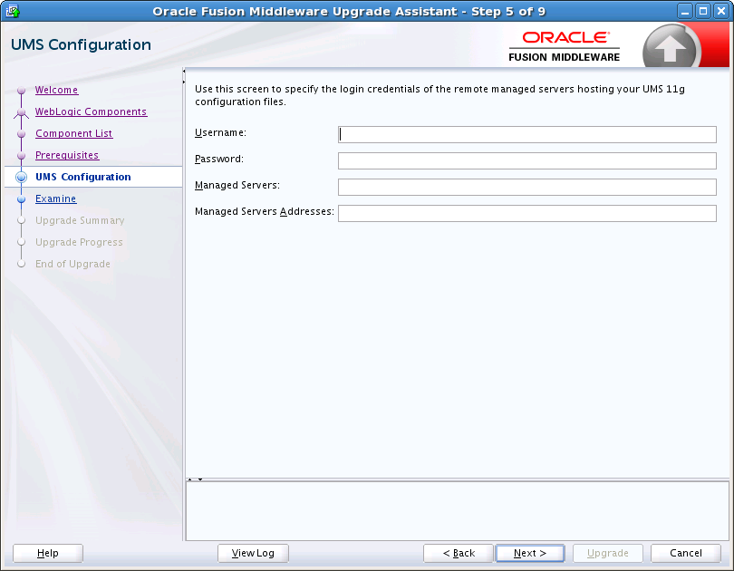Collapse the navigation pane splitter arrow
Image resolution: width=734 pixels, height=571 pixels.
(184, 71)
